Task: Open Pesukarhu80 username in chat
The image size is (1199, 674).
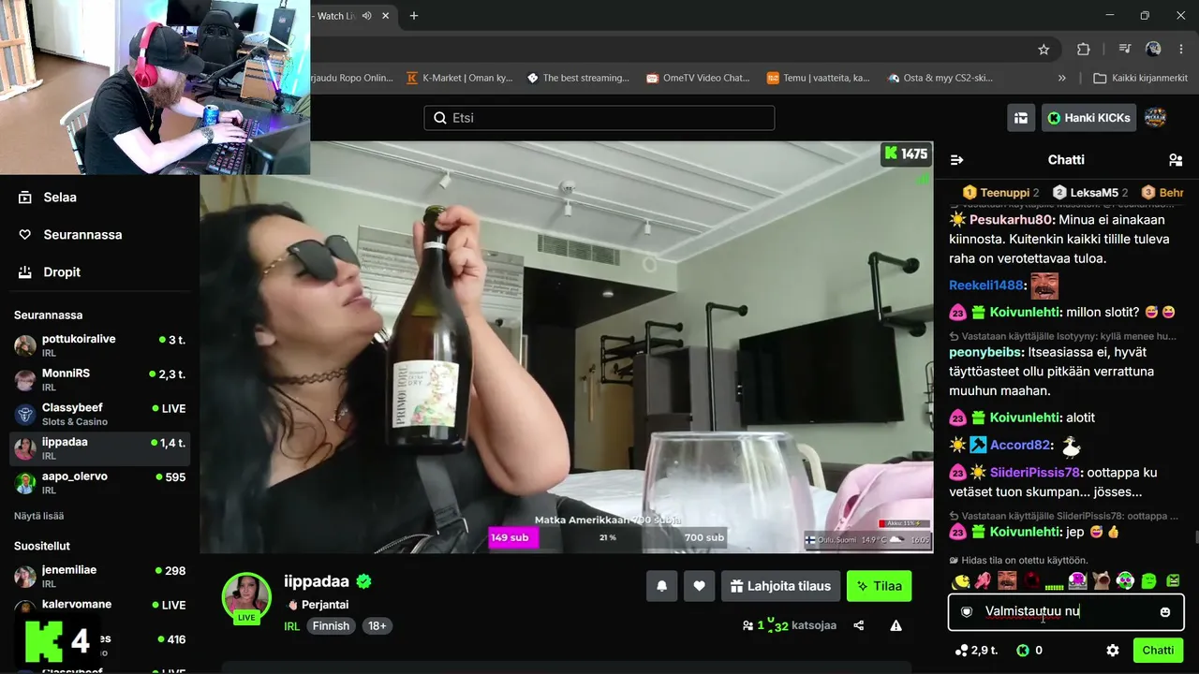Action: tap(1013, 220)
